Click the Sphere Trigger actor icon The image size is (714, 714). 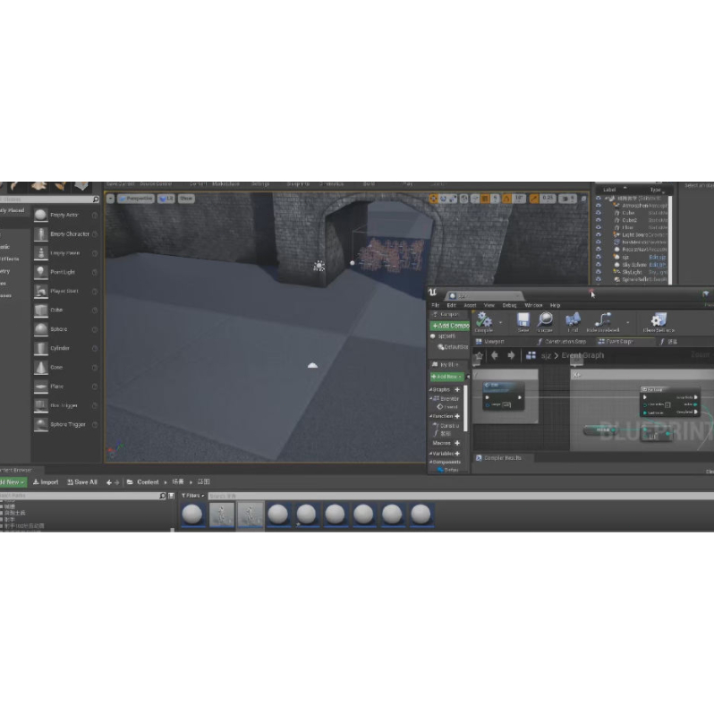tap(41, 424)
